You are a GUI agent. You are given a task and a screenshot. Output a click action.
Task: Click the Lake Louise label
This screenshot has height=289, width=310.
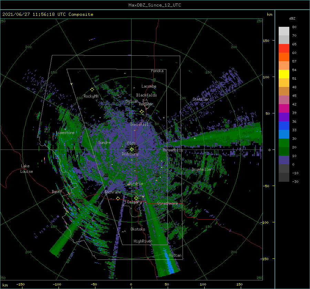coord(27,169)
